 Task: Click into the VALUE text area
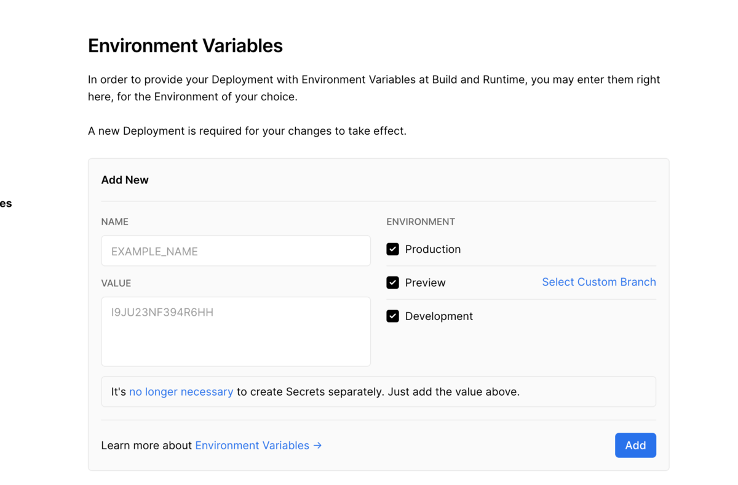pyautogui.click(x=236, y=332)
